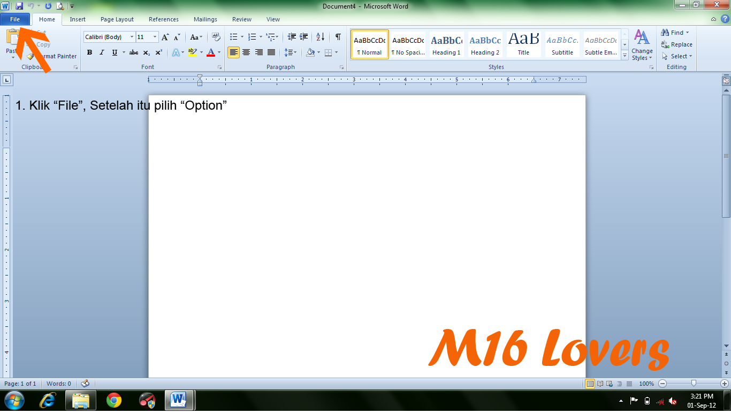Screen dimensions: 731x413
Task: Switch to the Insert tab
Action: tap(78, 19)
